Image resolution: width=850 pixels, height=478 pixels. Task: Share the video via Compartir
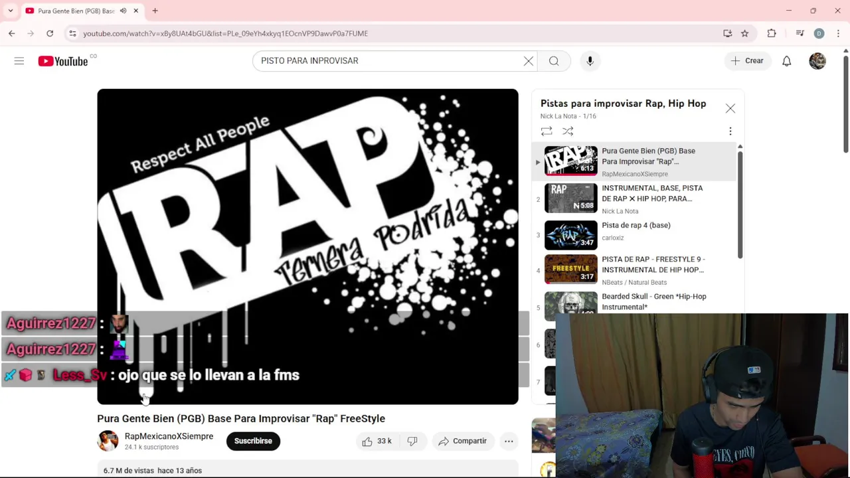click(463, 441)
